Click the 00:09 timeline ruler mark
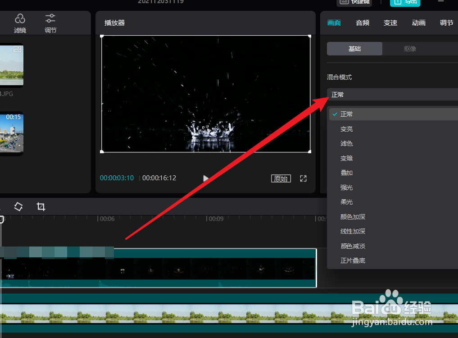 coord(216,219)
